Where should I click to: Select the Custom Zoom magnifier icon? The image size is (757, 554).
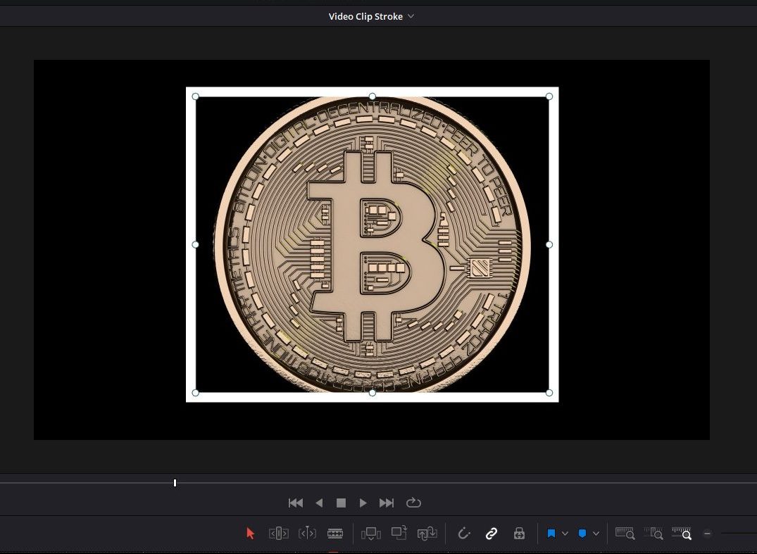pos(681,534)
